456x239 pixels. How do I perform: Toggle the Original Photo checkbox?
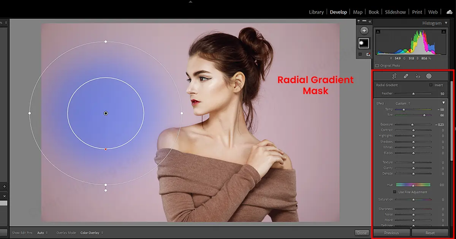[377, 65]
